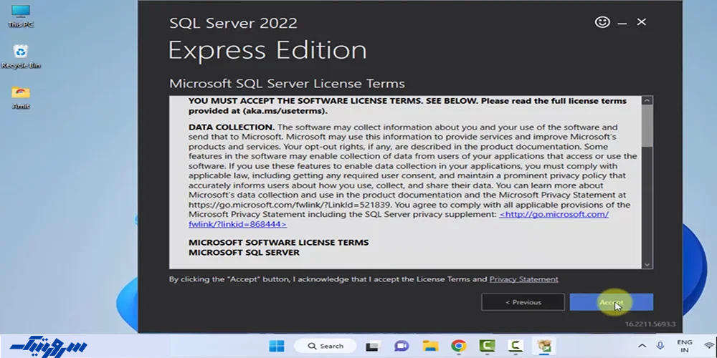This screenshot has width=717, height=358.
Task: Open the ENG IN language switcher
Action: click(685, 346)
